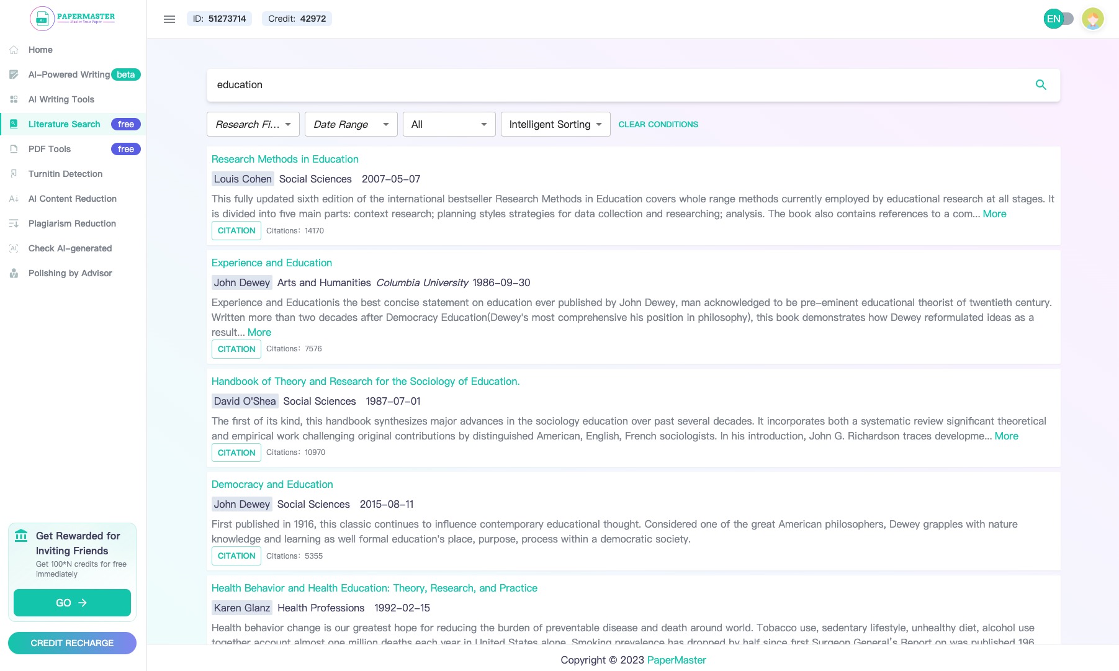Screen dimensions: 1119x671
Task: Expand the All filter dropdown
Action: click(449, 124)
